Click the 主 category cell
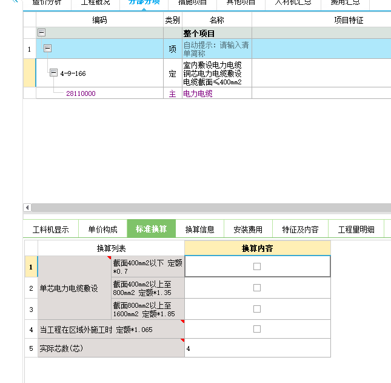 tap(173, 93)
